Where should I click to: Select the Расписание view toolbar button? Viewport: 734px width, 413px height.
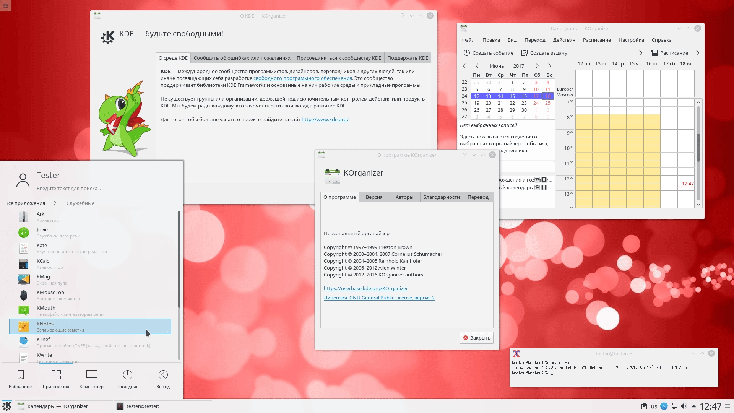[670, 53]
